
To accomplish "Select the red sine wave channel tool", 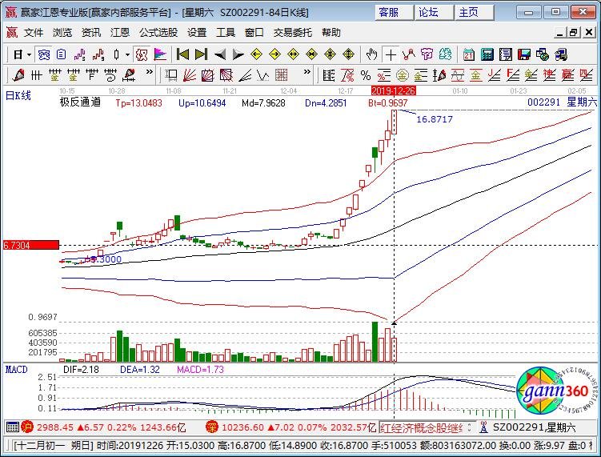I will [x=457, y=74].
